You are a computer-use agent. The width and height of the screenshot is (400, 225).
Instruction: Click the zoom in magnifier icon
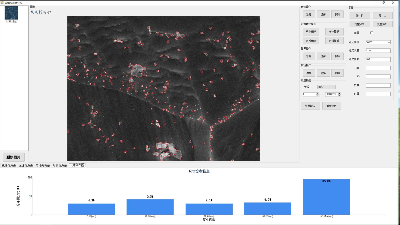pyautogui.click(x=32, y=12)
